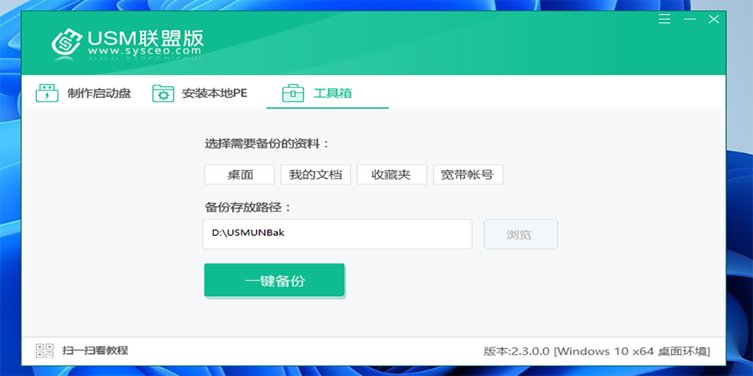The width and height of the screenshot is (753, 376).
Task: Click the install local PE folder icon
Action: coord(163,93)
